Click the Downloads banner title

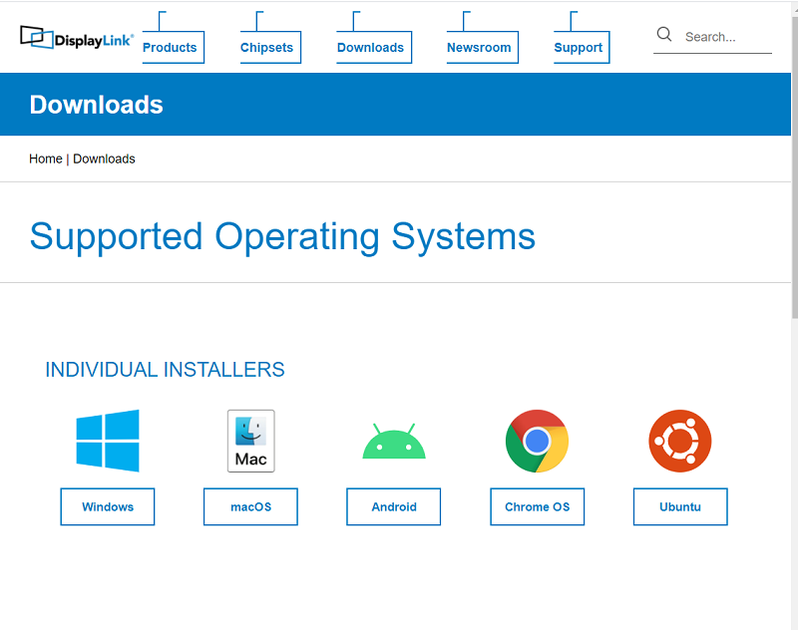click(96, 105)
